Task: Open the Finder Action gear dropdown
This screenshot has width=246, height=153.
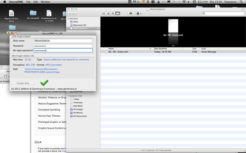Action: 139,13
